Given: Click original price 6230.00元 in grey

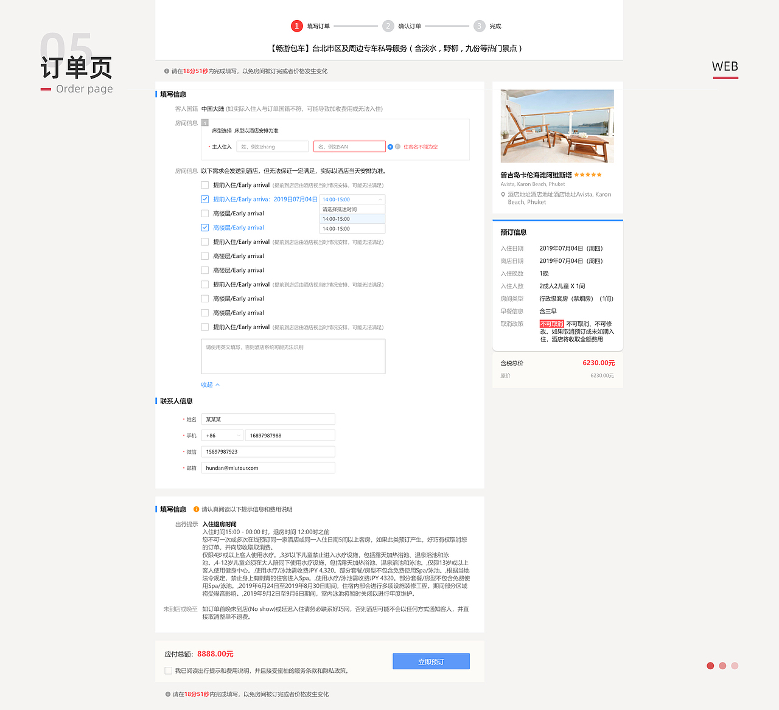Looking at the screenshot, I should (x=602, y=375).
